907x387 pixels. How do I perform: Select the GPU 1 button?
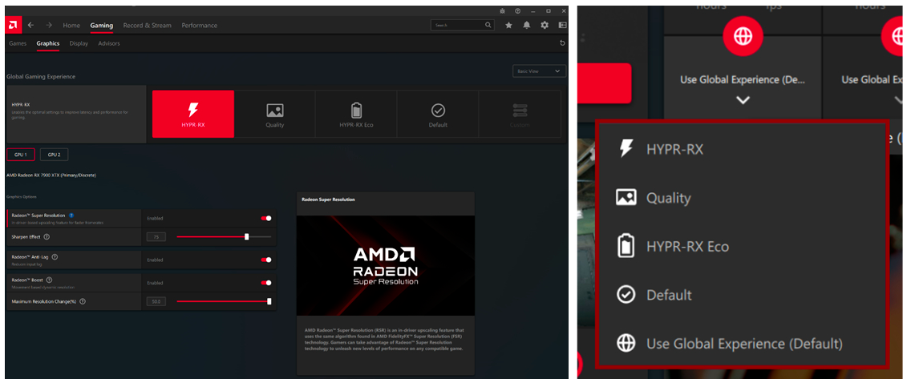20,154
